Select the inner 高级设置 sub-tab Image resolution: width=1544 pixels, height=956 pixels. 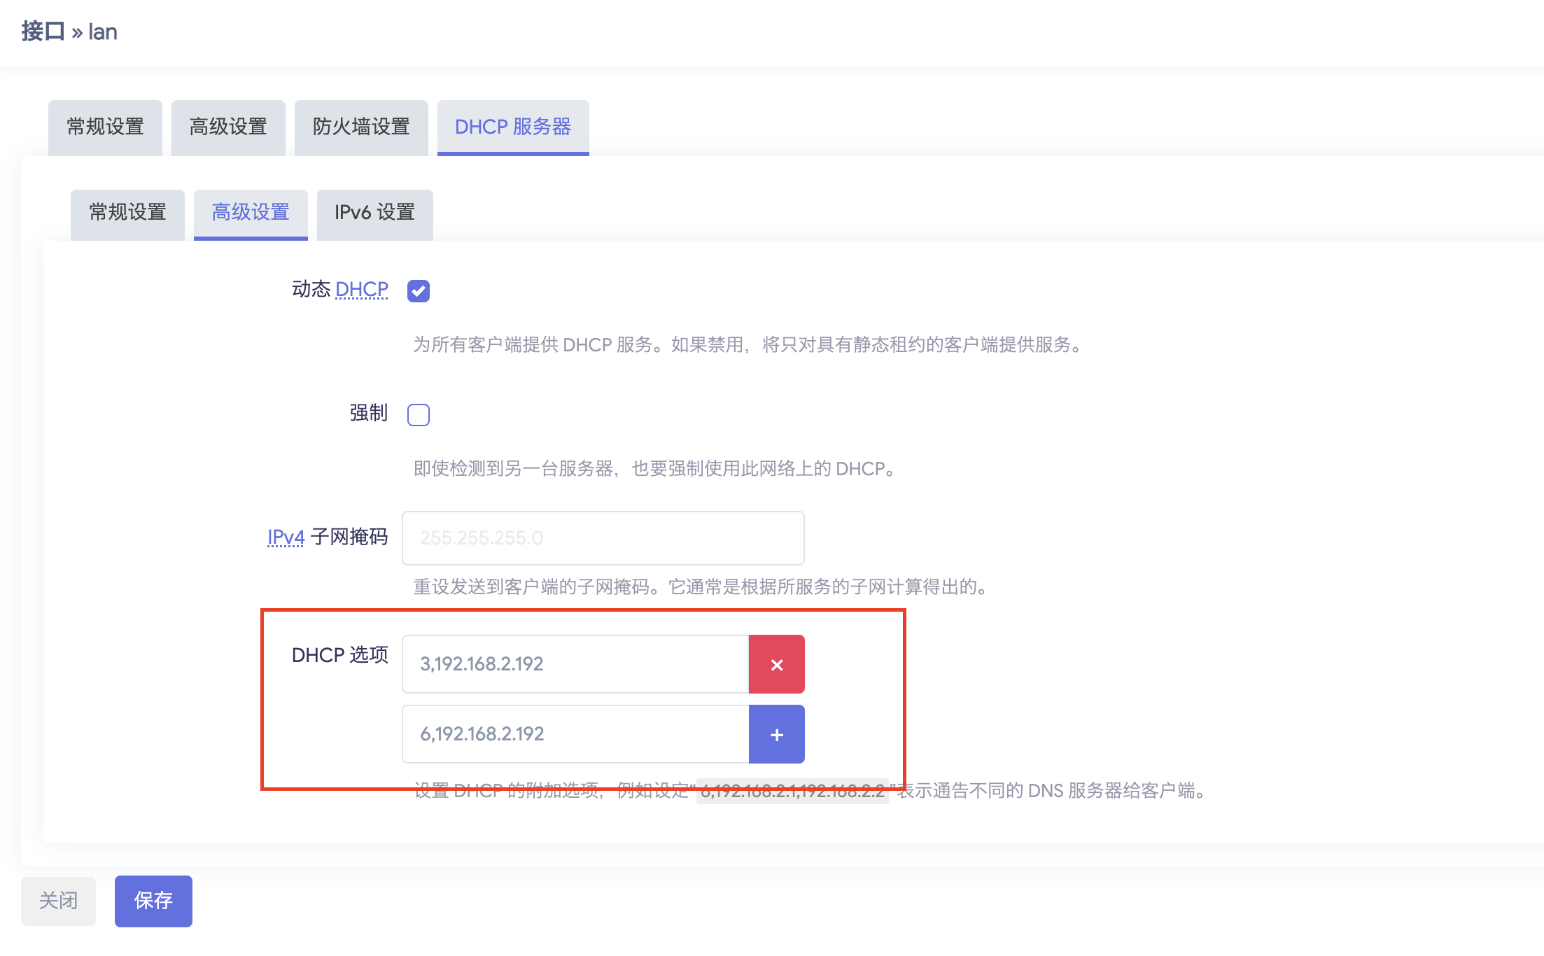[x=251, y=213]
